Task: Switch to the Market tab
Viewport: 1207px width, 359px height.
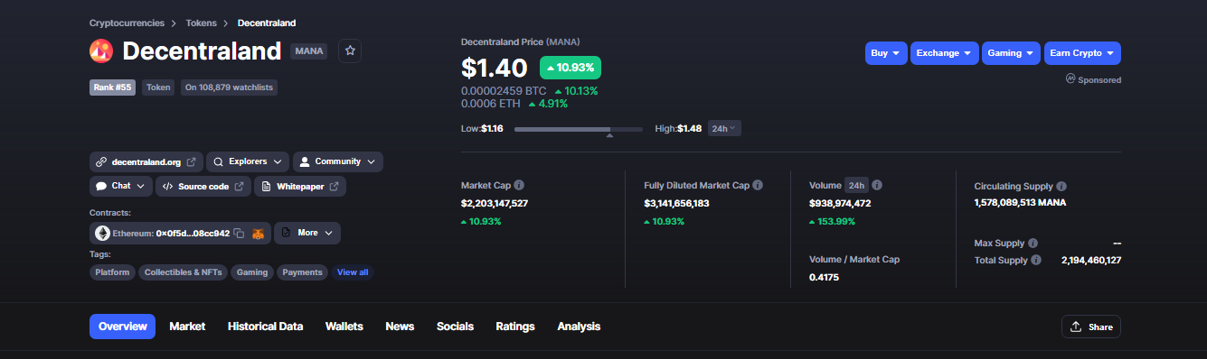Action: 187,327
